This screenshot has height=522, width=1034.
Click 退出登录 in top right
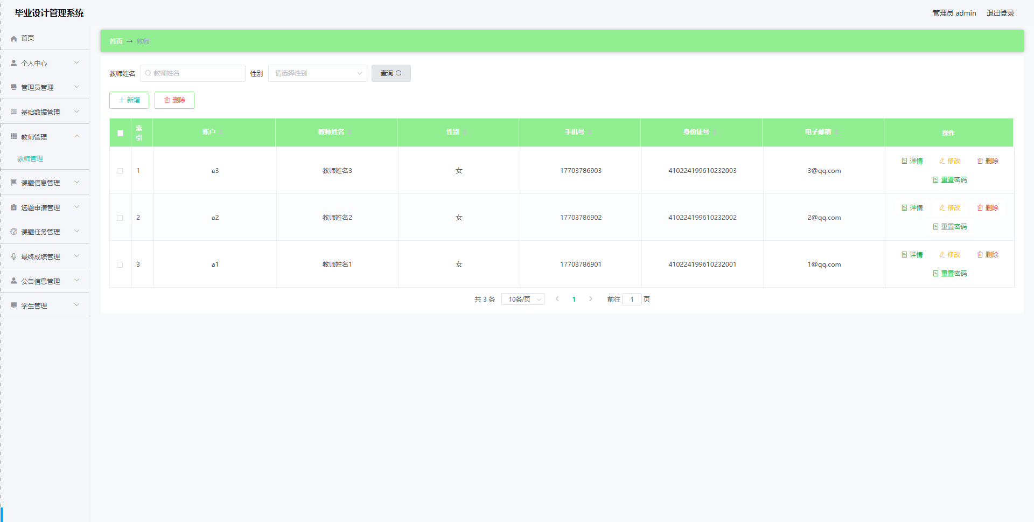(1000, 13)
